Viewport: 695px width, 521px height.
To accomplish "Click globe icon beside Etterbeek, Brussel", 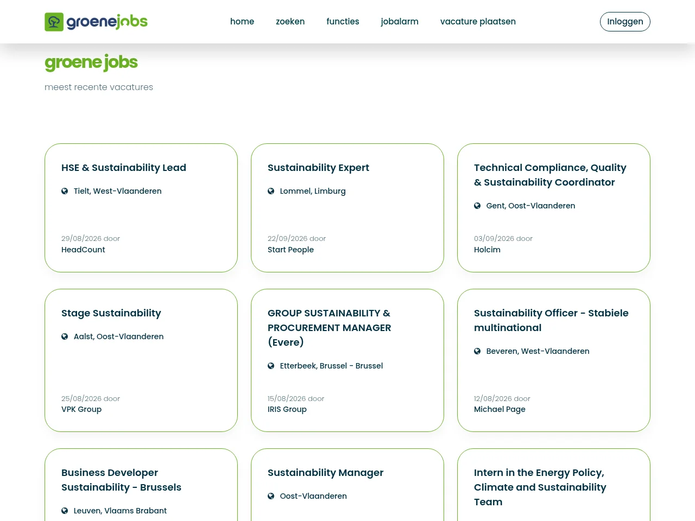I will pos(271,366).
